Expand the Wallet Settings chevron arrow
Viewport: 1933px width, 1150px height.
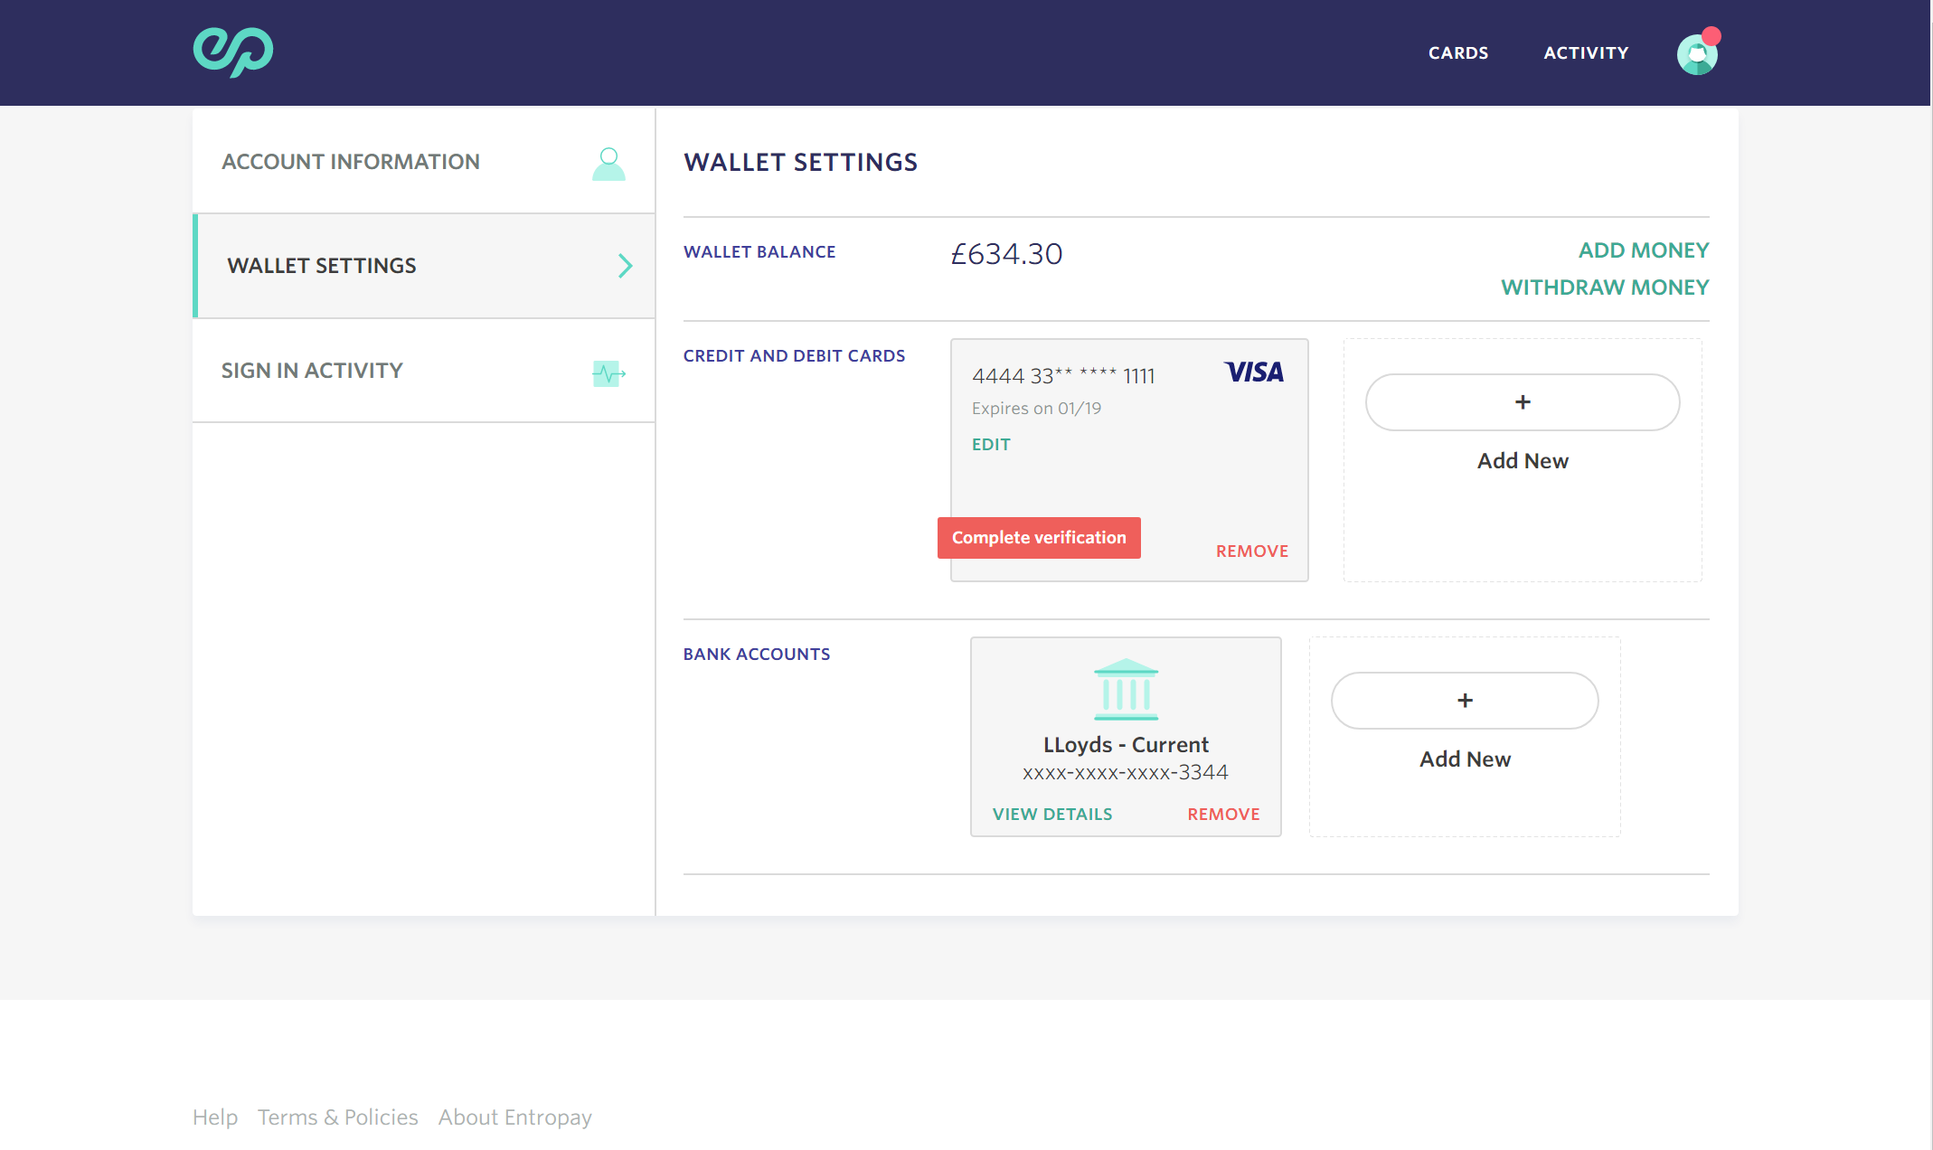coord(625,266)
